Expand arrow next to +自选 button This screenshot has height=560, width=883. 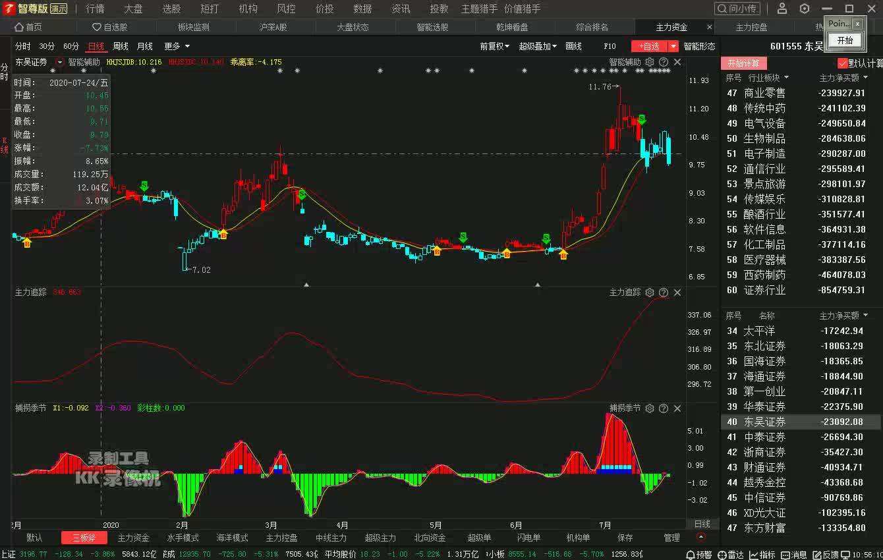(673, 46)
